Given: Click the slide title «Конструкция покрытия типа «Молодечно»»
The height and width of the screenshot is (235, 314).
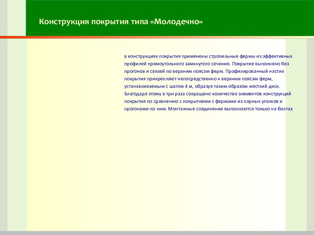Looking at the screenshot, I should 121,22.
